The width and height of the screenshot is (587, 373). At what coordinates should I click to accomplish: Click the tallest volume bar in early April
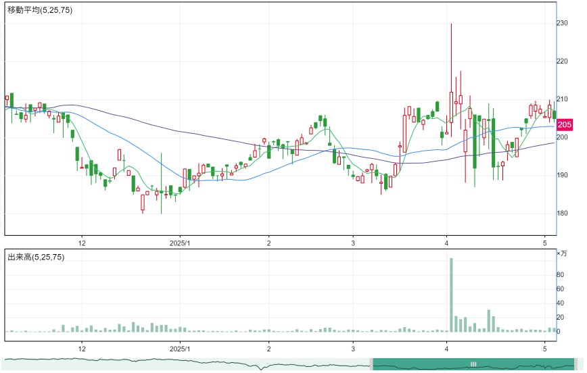451,295
